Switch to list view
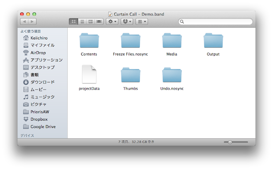The width and height of the screenshot is (273, 170). click(82, 21)
